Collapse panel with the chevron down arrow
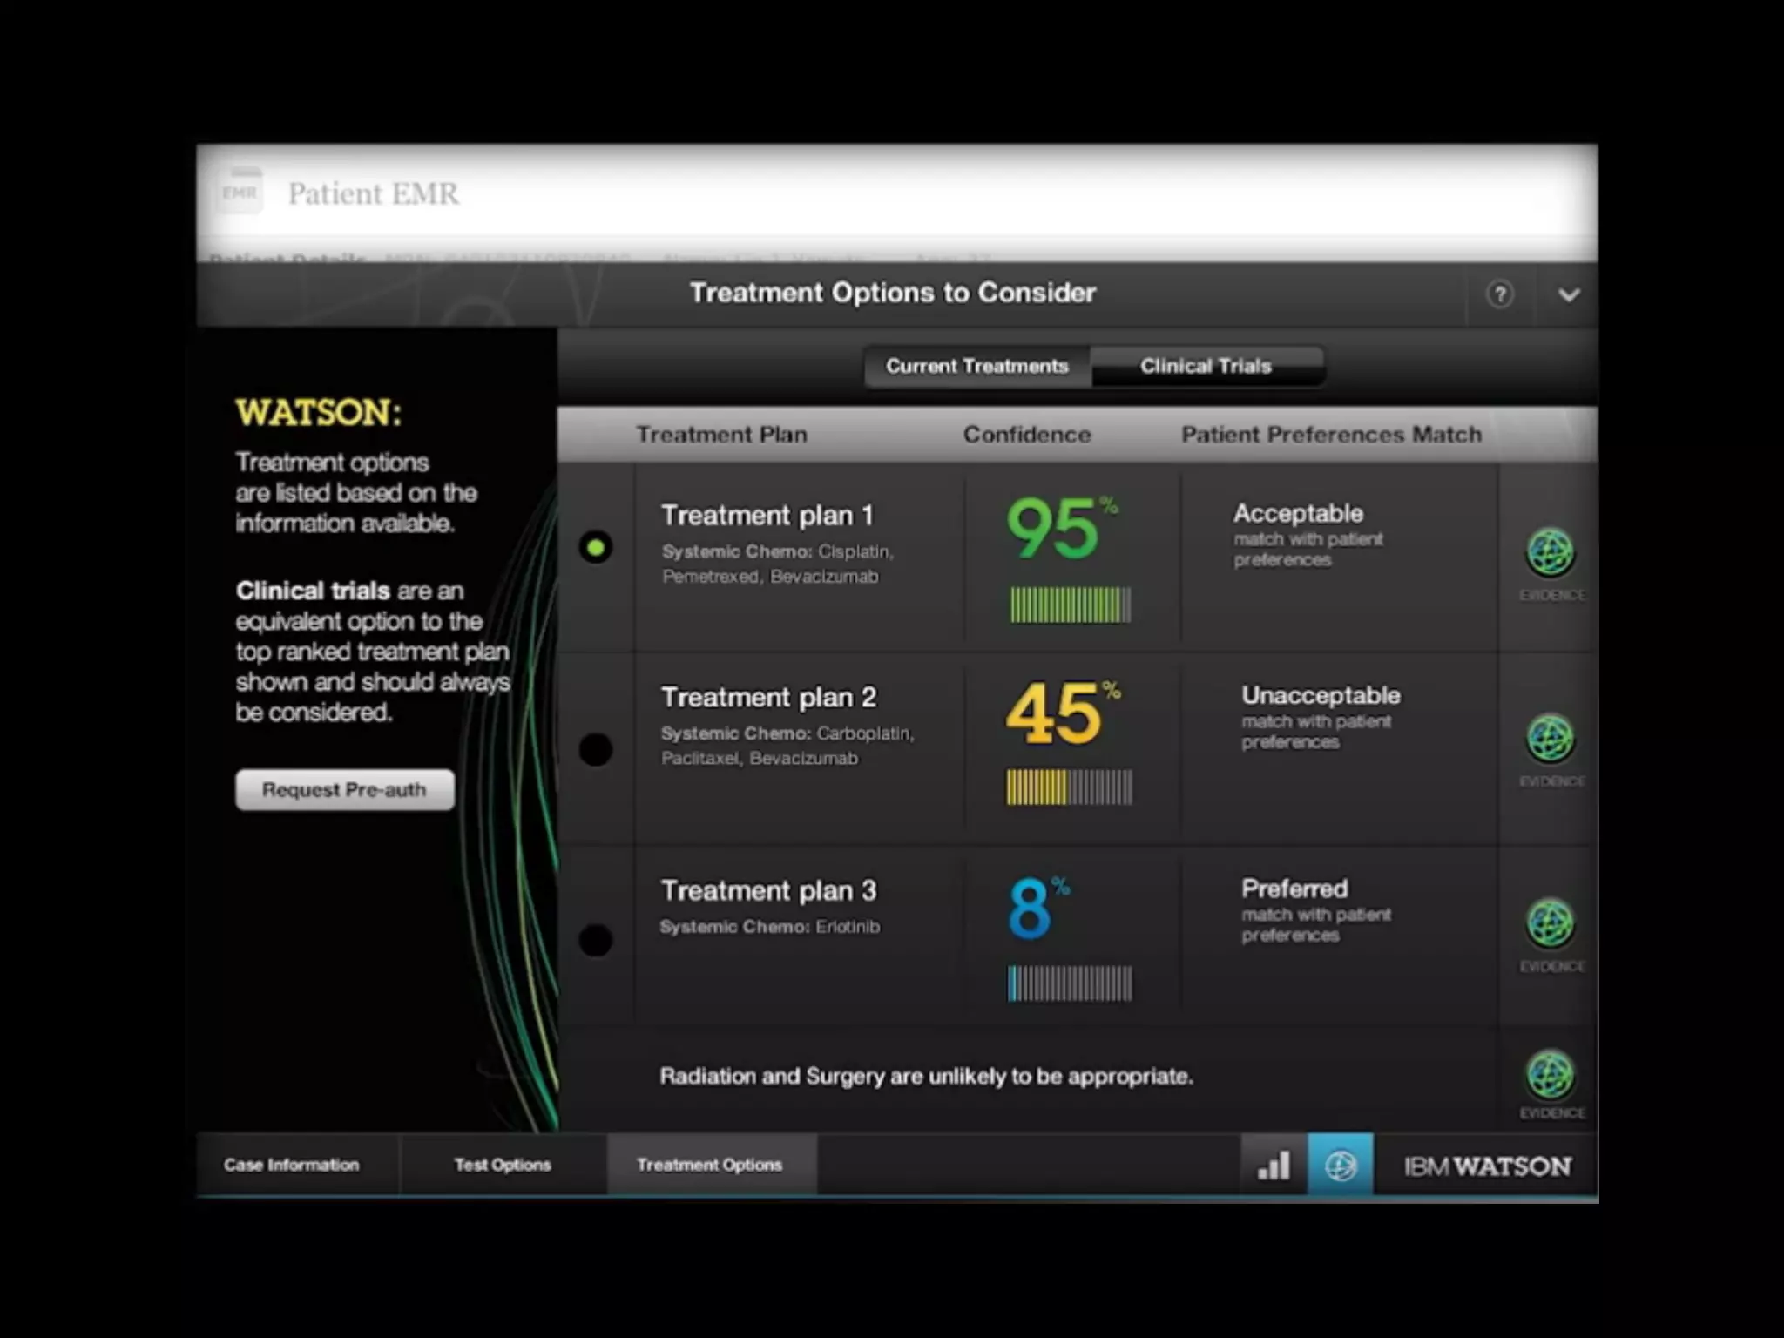 pyautogui.click(x=1569, y=295)
